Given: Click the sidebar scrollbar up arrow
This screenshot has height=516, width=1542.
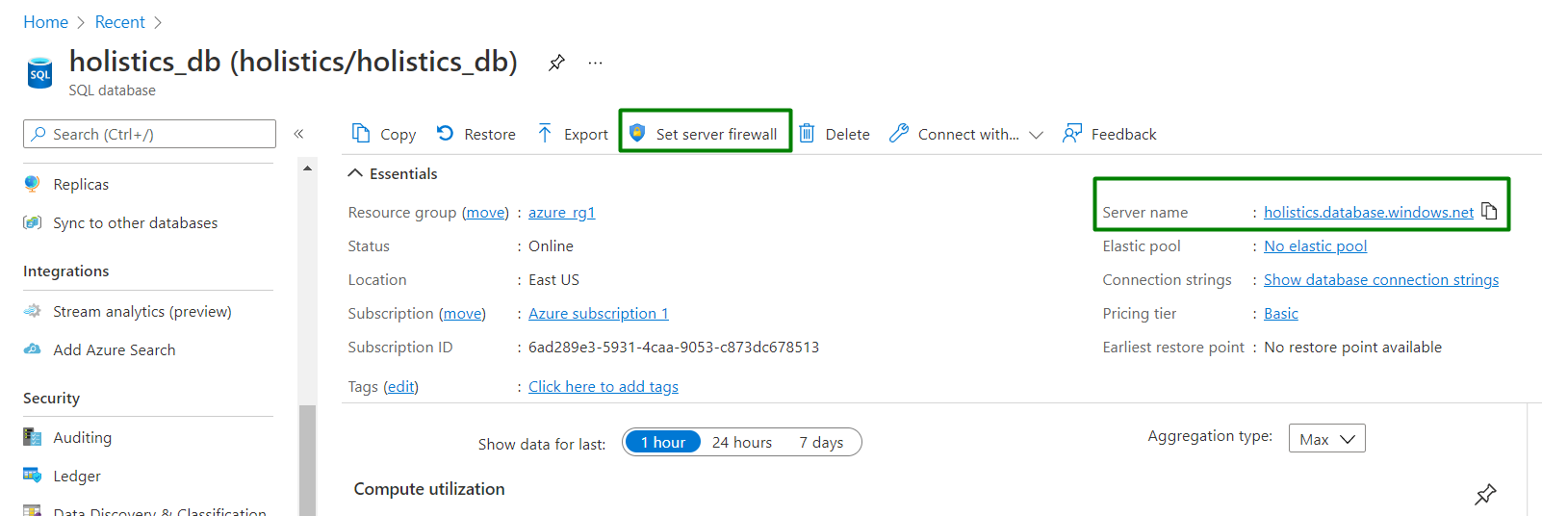Looking at the screenshot, I should (x=307, y=168).
